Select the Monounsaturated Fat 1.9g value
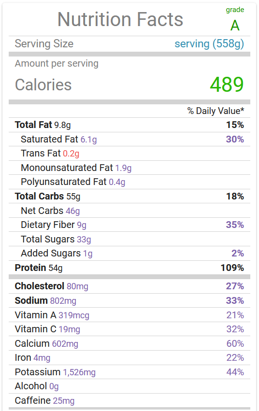Screen dimensions: 259x411 (123, 168)
